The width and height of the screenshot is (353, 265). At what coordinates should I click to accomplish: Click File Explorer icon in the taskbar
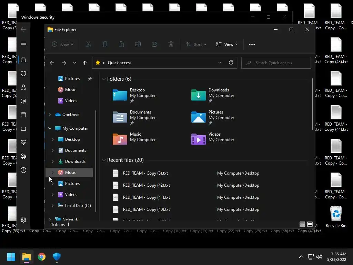(x=26, y=257)
